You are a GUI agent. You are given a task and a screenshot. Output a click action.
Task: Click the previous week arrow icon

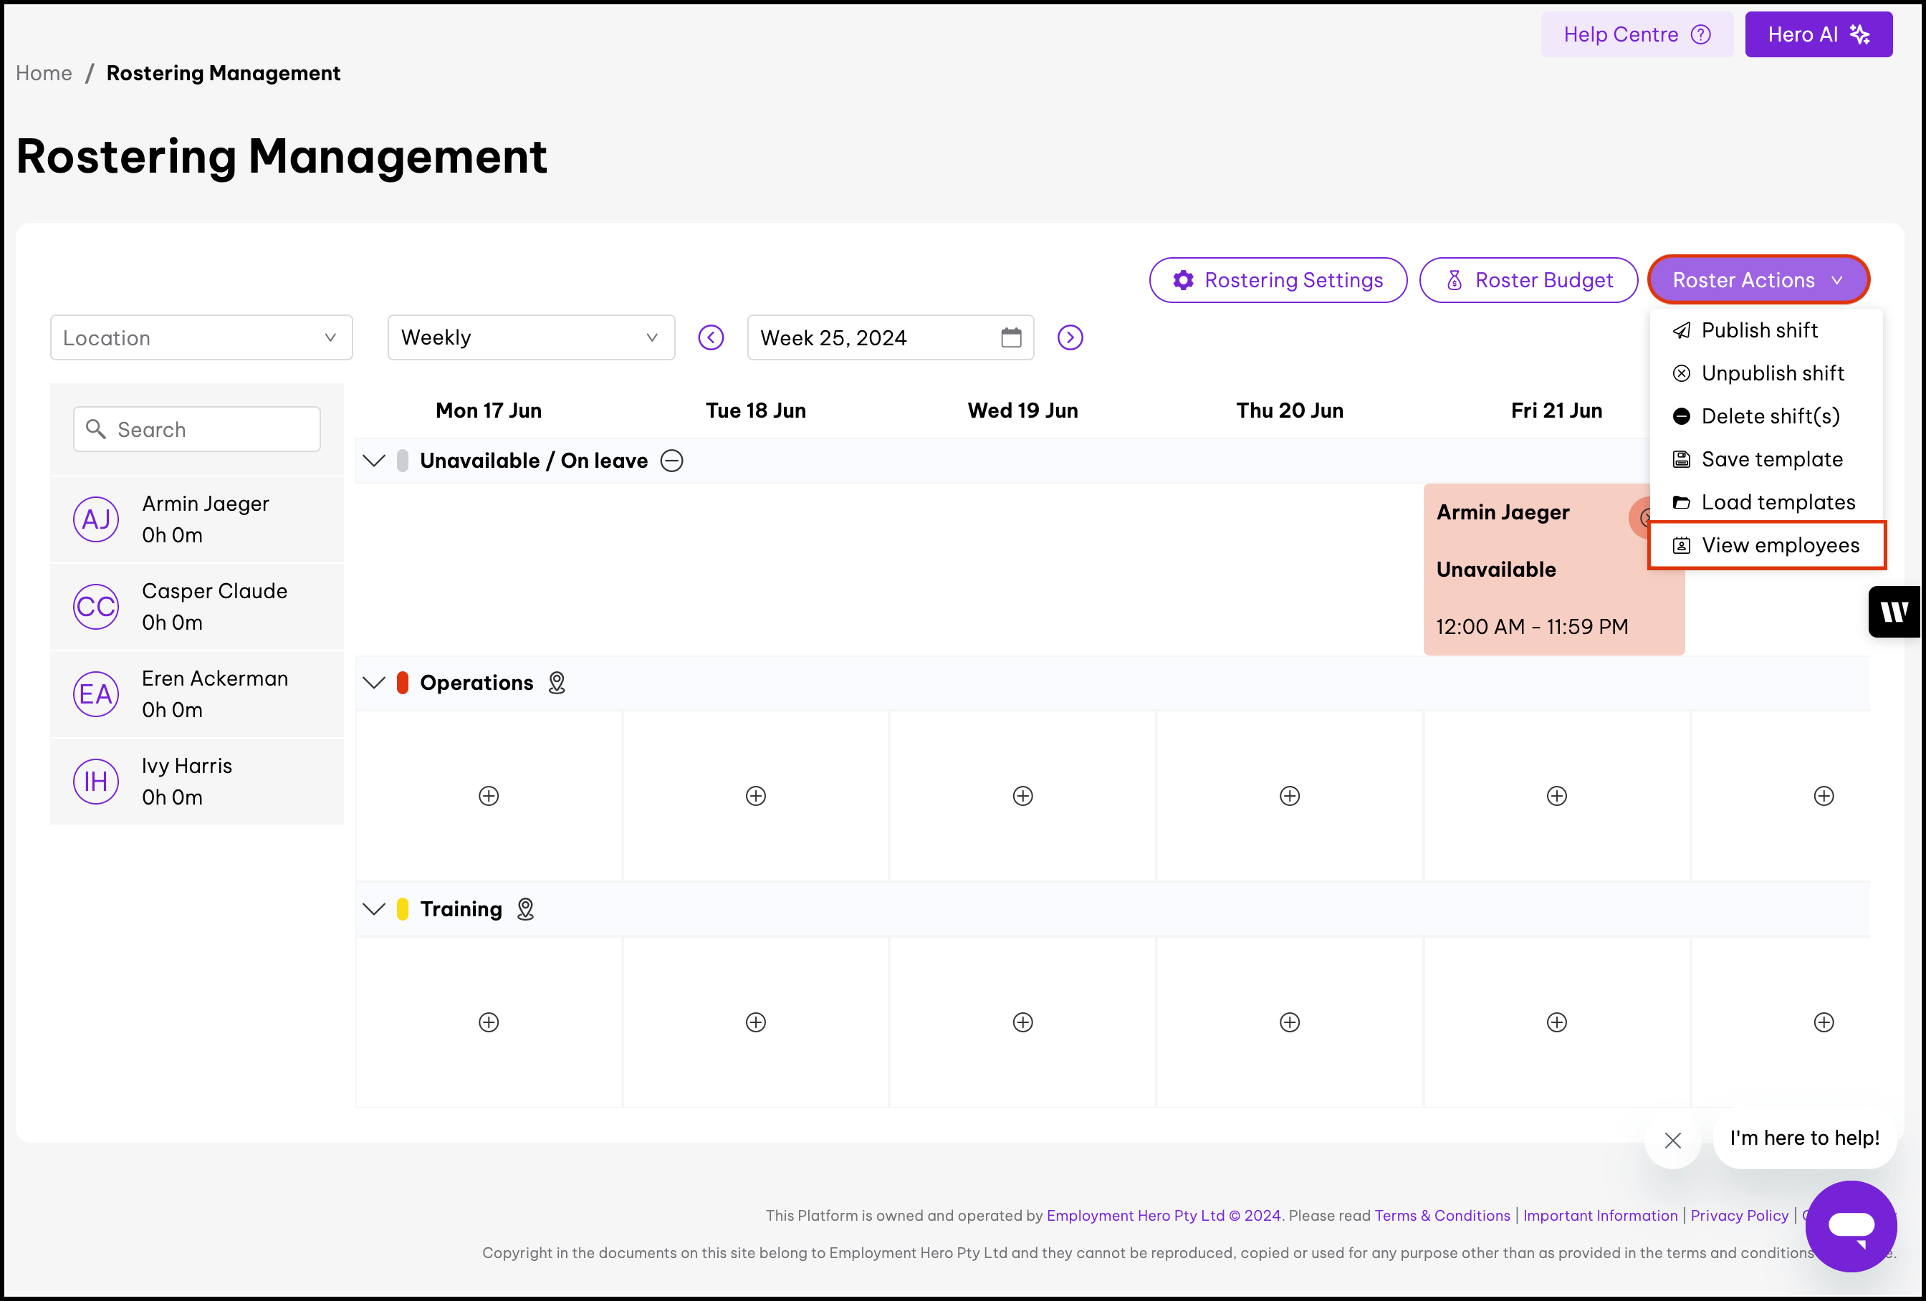tap(710, 337)
